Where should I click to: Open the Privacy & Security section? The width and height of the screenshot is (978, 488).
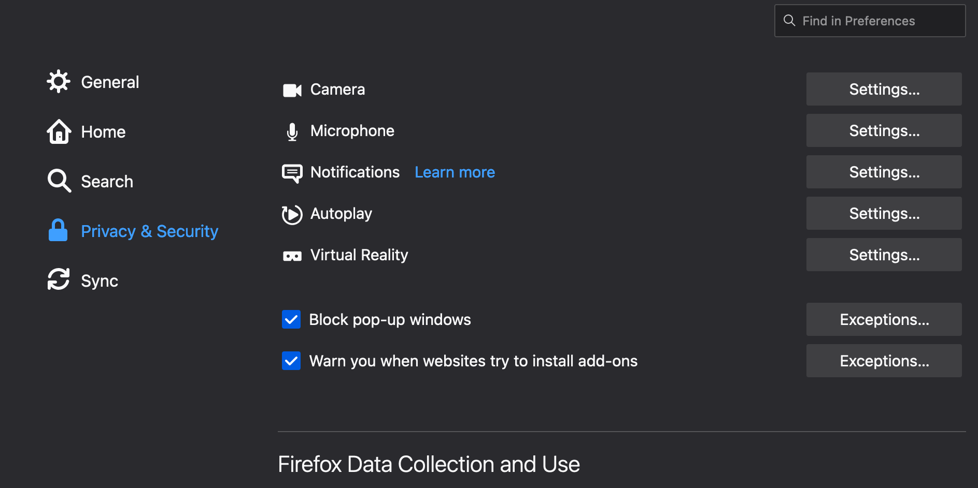[x=149, y=231]
